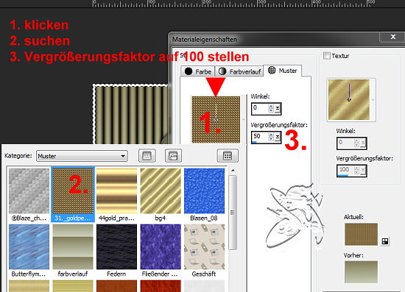405x292 pixels.
Task: Open the Kategorie Muster dropdown
Action: pyautogui.click(x=82, y=156)
